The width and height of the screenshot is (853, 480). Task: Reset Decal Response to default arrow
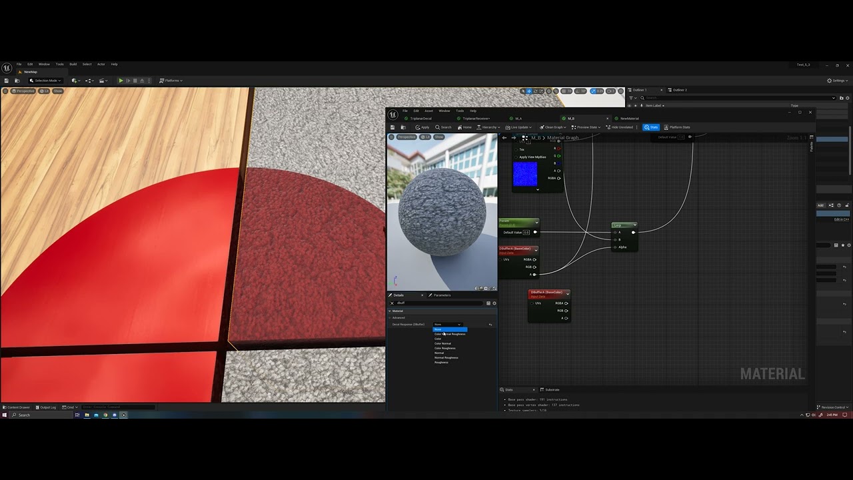pyautogui.click(x=490, y=325)
